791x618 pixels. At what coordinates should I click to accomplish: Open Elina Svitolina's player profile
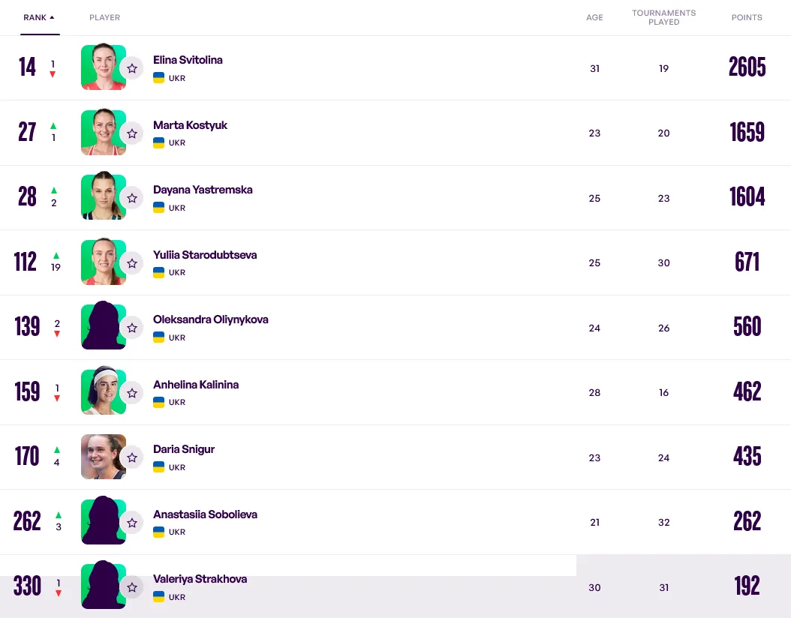coord(188,60)
